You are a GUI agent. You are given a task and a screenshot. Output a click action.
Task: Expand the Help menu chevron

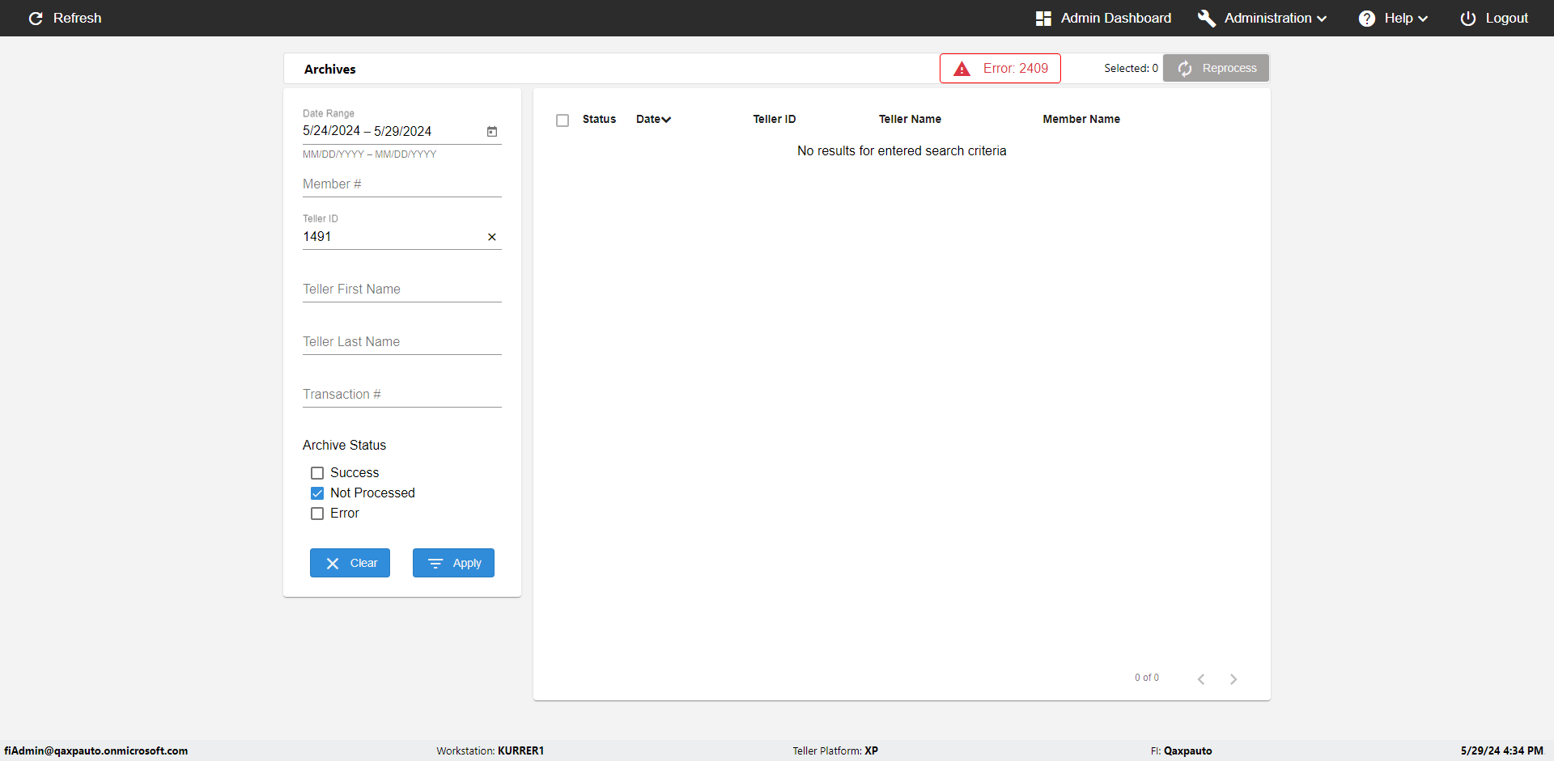click(1423, 19)
